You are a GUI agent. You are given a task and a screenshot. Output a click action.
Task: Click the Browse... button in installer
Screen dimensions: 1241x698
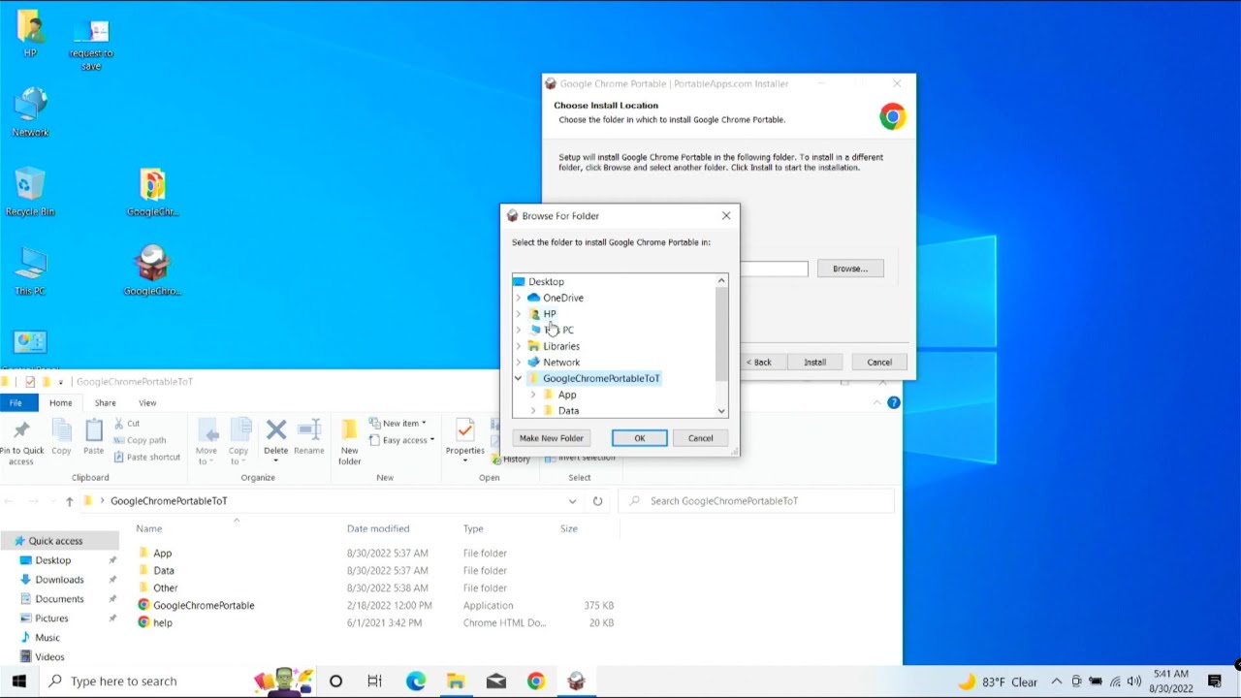850,269
